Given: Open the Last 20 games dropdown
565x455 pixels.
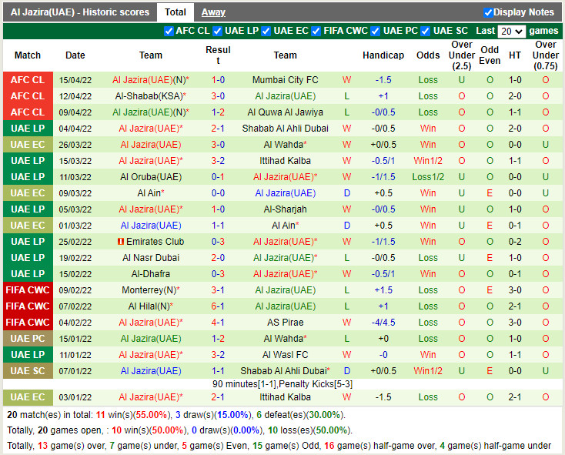Looking at the screenshot, I should tap(512, 32).
